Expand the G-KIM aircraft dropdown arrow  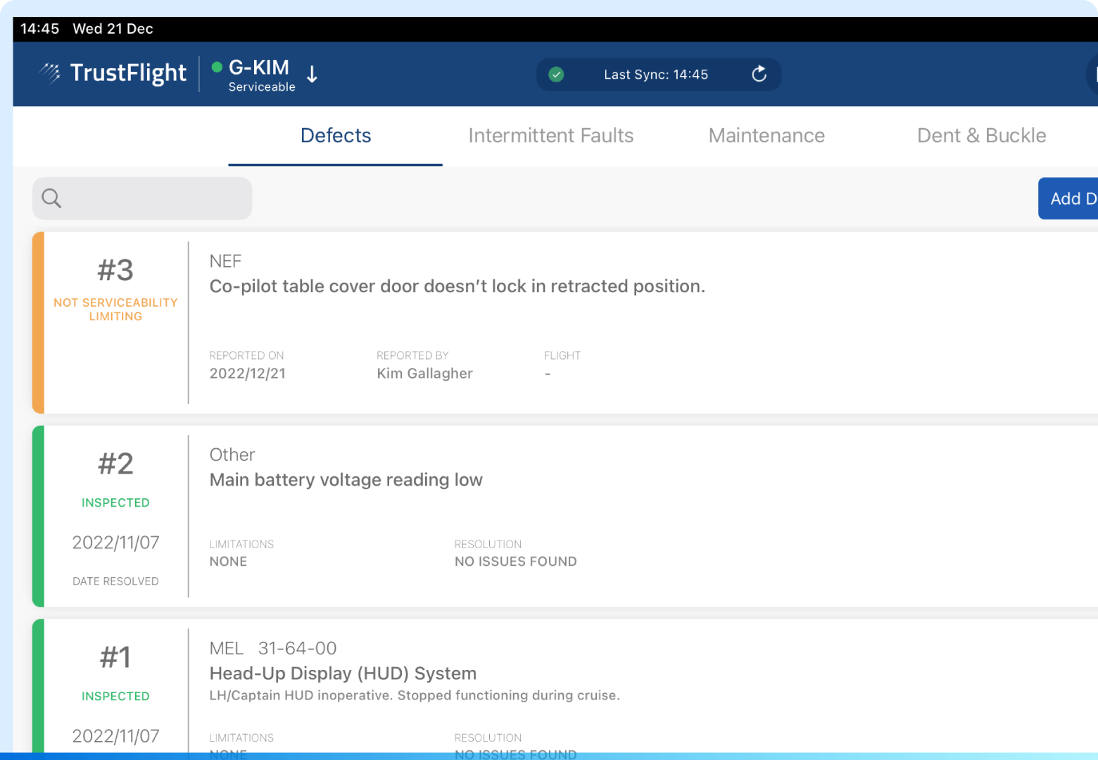[313, 74]
